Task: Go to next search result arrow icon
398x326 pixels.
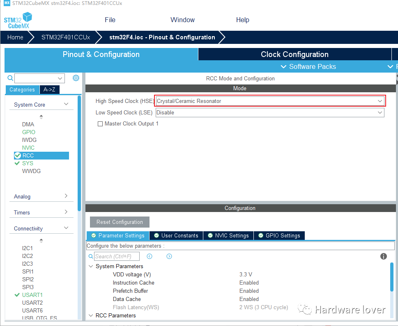Action: point(169,256)
